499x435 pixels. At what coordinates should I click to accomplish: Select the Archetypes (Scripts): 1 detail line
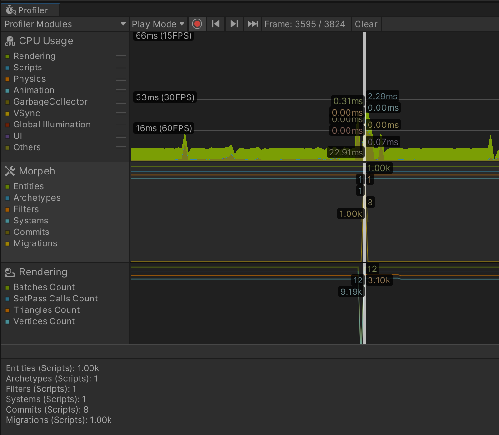coord(51,379)
